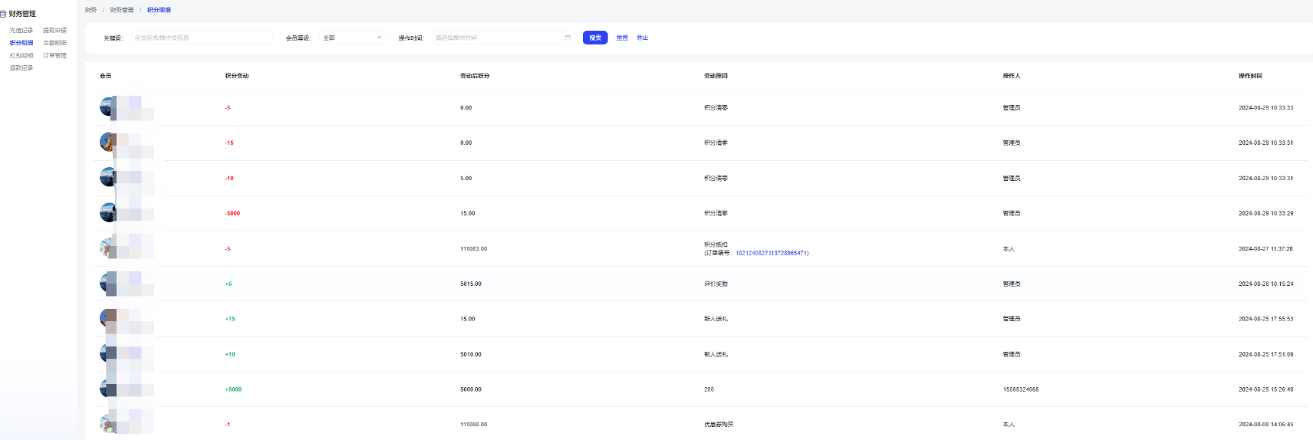Navigate to 订单管理 in sidebar
The image size is (1313, 440).
coord(54,56)
